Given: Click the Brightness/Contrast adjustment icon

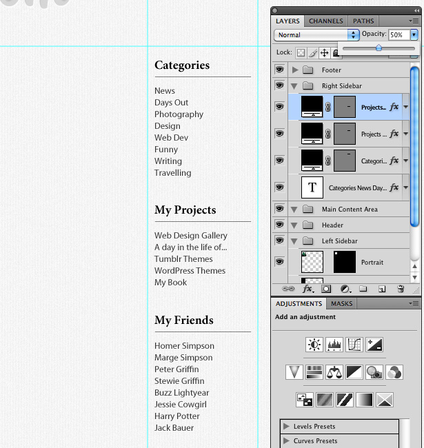Looking at the screenshot, I should point(314,345).
